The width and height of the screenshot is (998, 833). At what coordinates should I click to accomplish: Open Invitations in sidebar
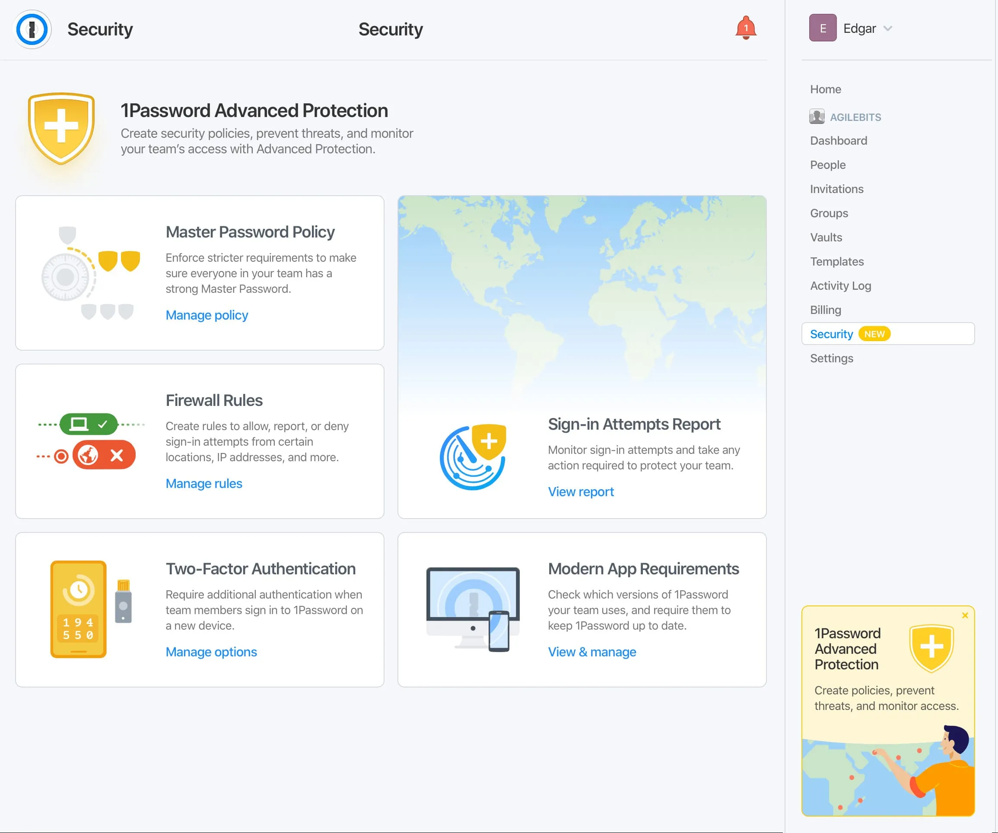click(x=836, y=189)
